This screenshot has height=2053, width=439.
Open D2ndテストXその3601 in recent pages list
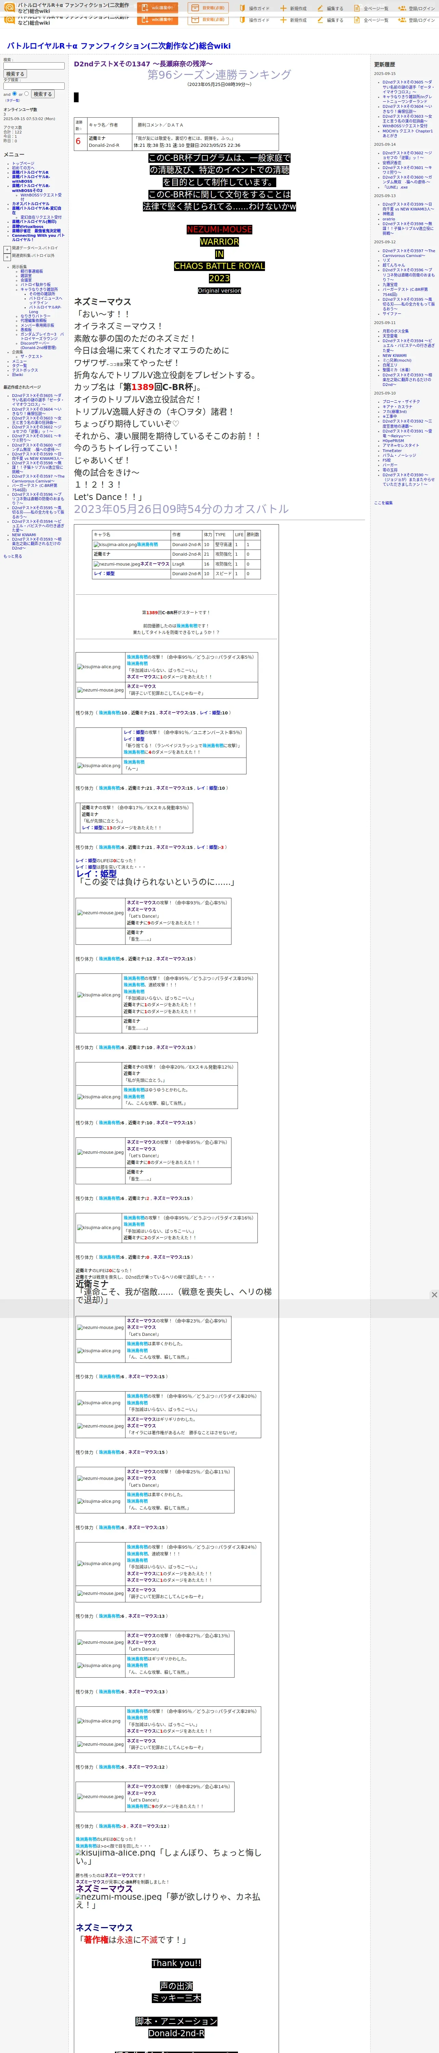tap(37, 438)
